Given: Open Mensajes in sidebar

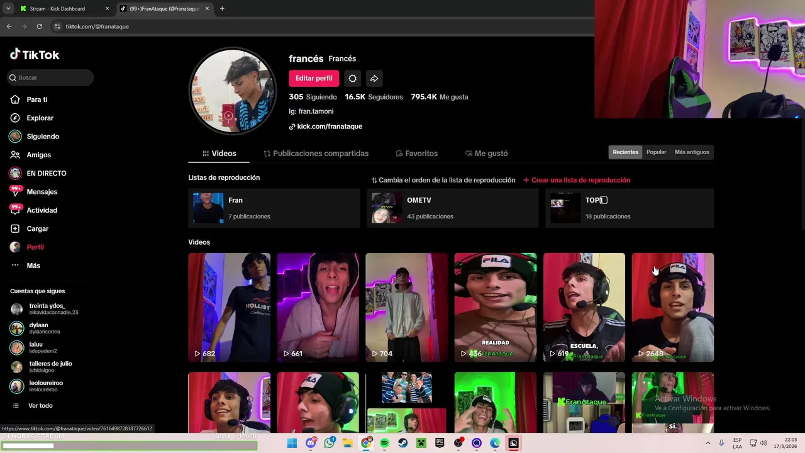Looking at the screenshot, I should tap(42, 192).
